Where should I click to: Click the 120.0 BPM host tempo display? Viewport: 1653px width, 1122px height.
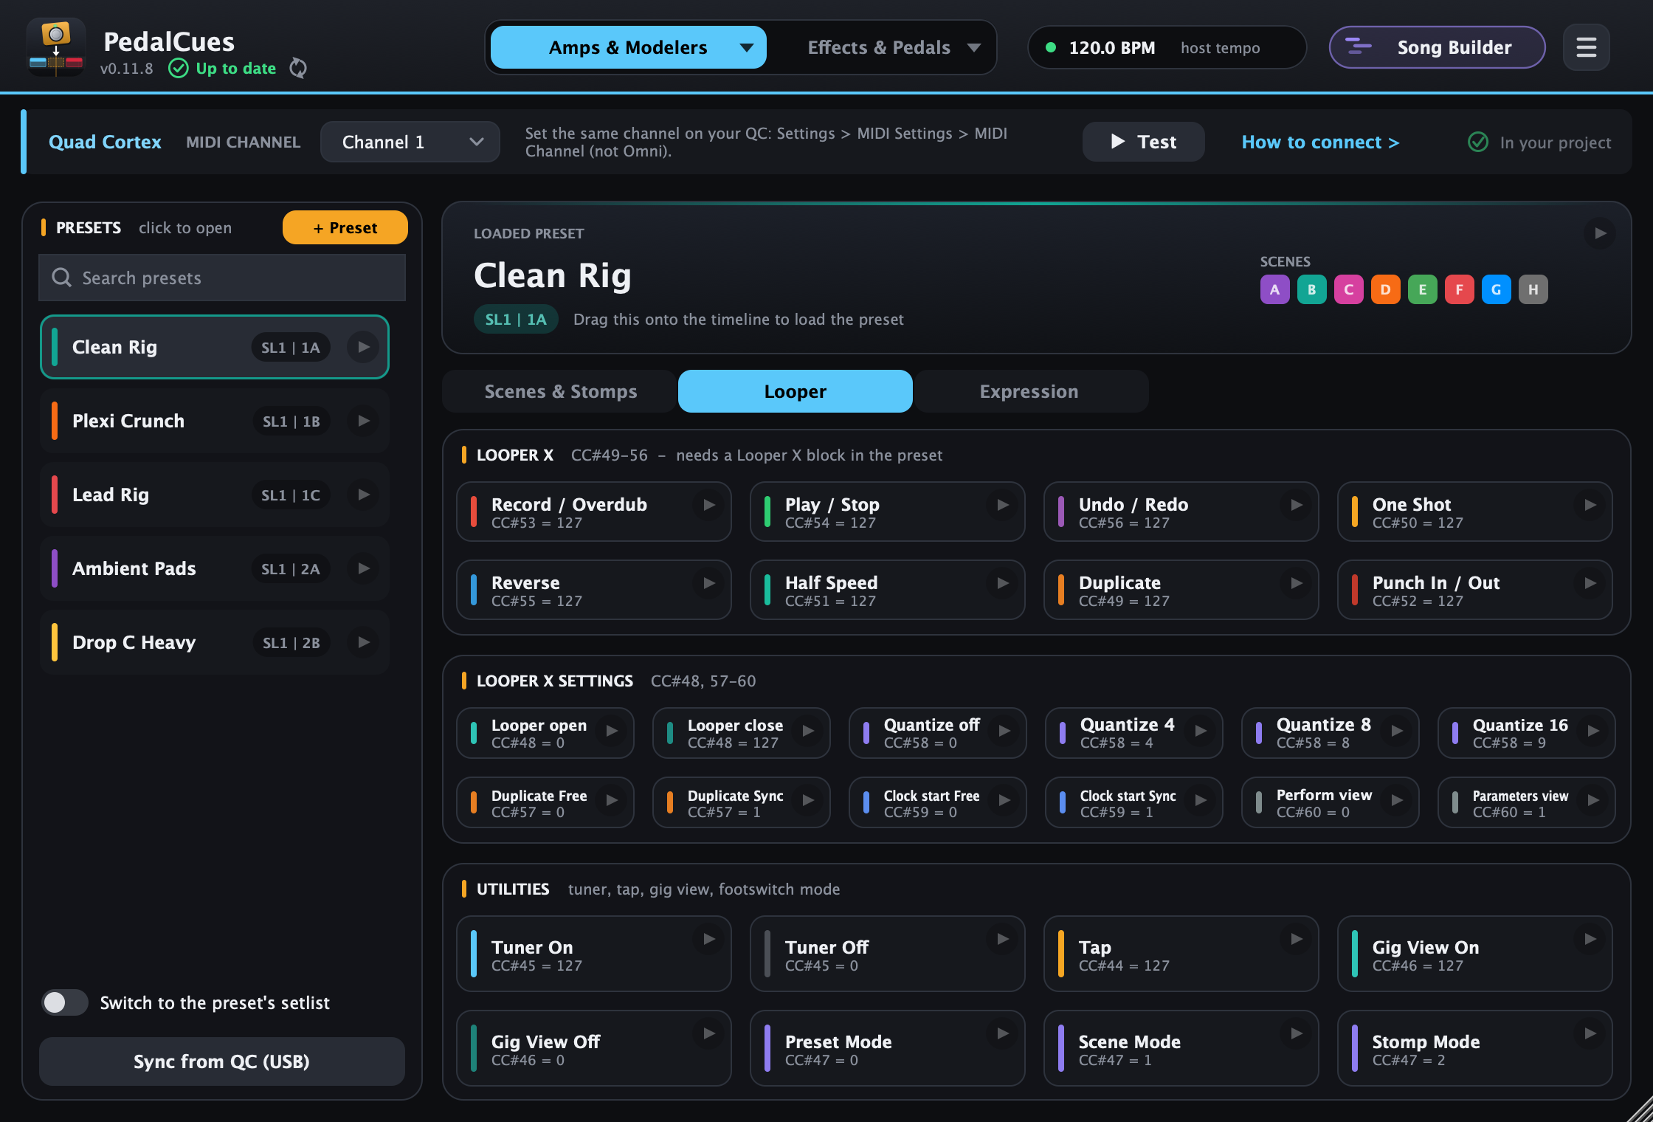click(1167, 47)
